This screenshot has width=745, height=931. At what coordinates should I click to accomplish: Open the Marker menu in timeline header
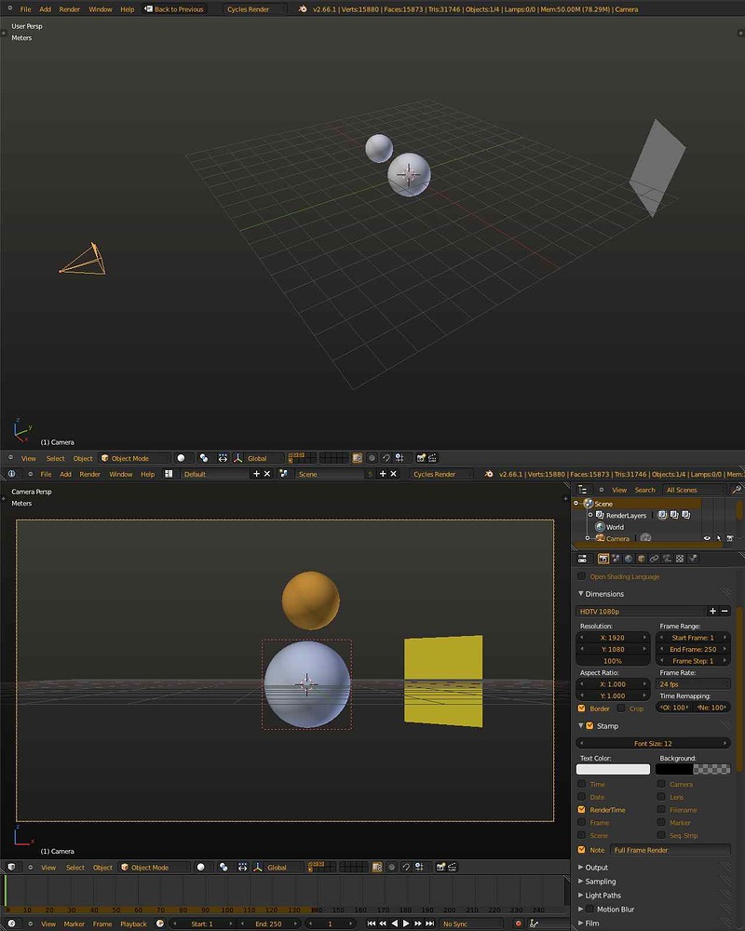[x=74, y=924]
